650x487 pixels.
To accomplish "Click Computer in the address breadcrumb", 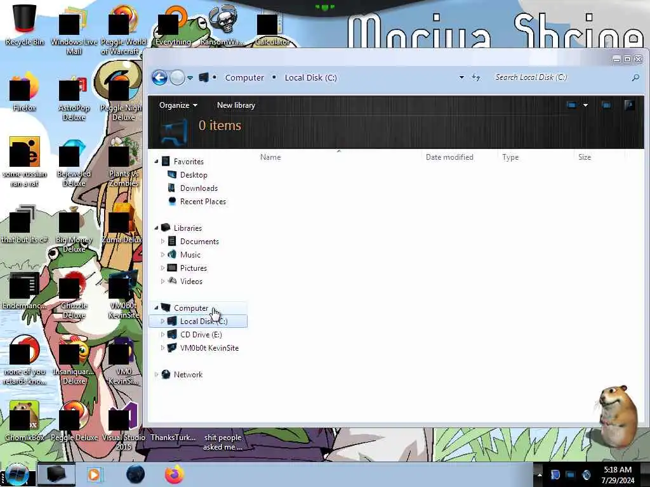I will click(x=244, y=77).
